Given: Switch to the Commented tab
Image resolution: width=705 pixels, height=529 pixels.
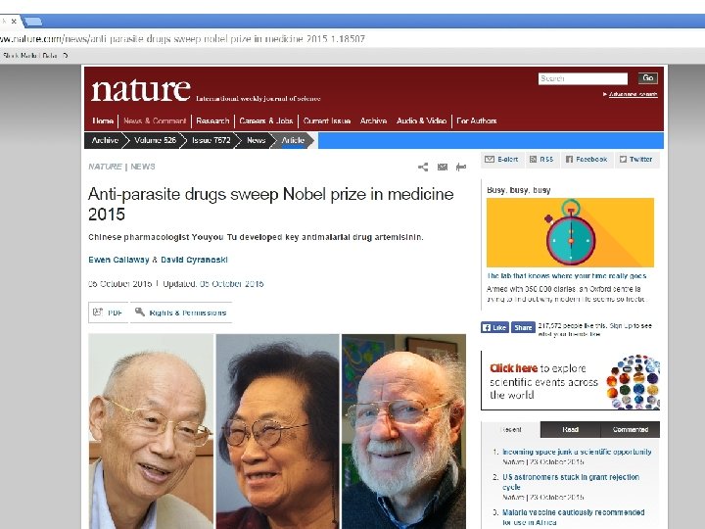Looking at the screenshot, I should tap(631, 430).
